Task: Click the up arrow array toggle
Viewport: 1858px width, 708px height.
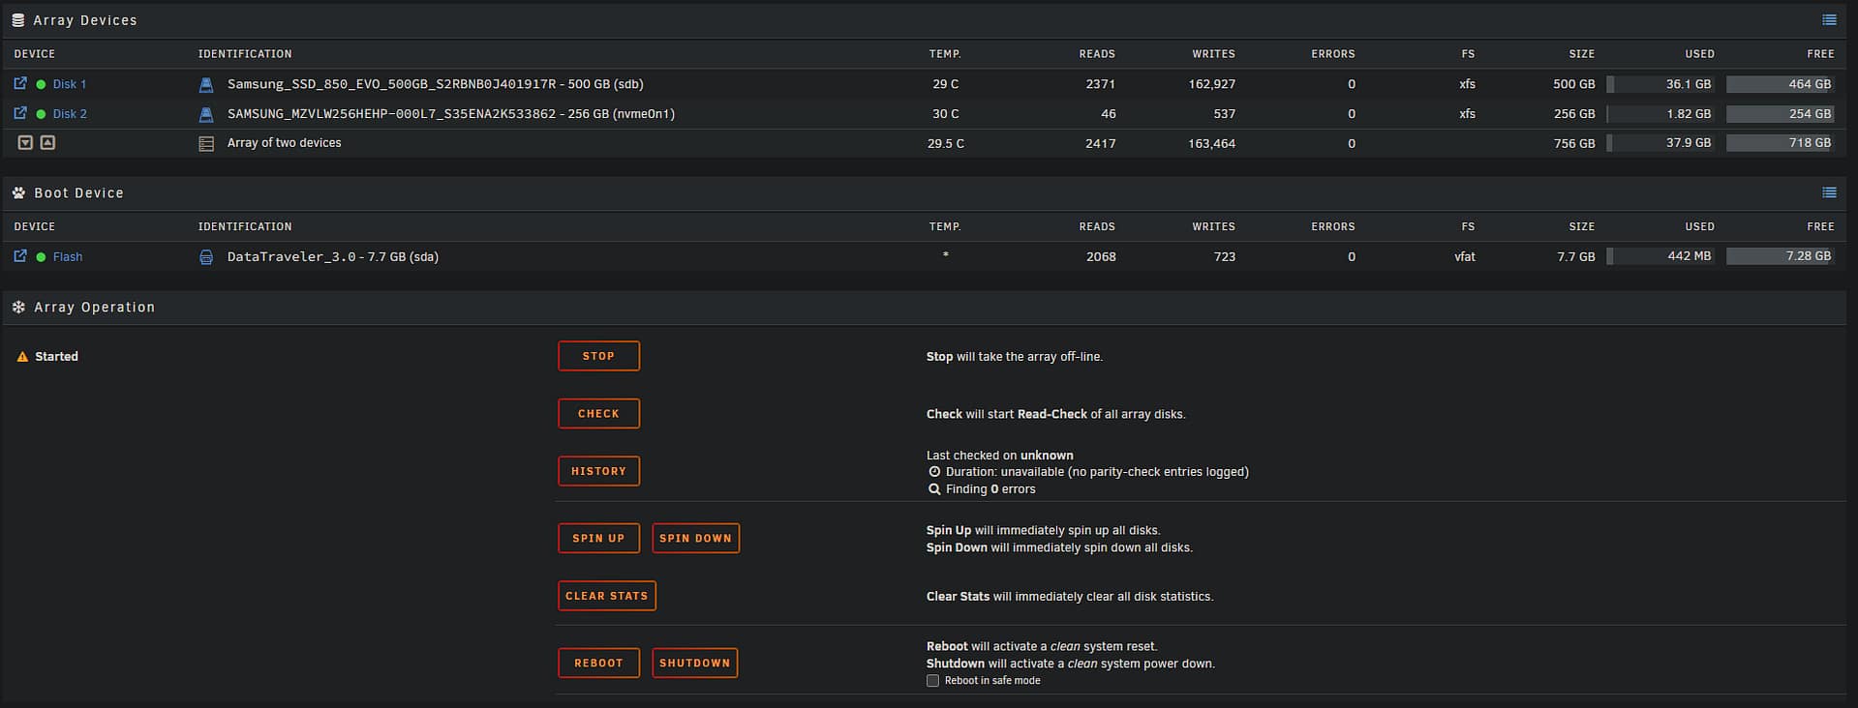Action: click(47, 143)
